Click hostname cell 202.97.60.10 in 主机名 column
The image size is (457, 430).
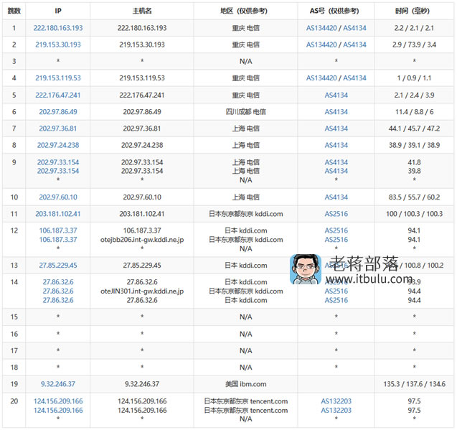tap(142, 197)
